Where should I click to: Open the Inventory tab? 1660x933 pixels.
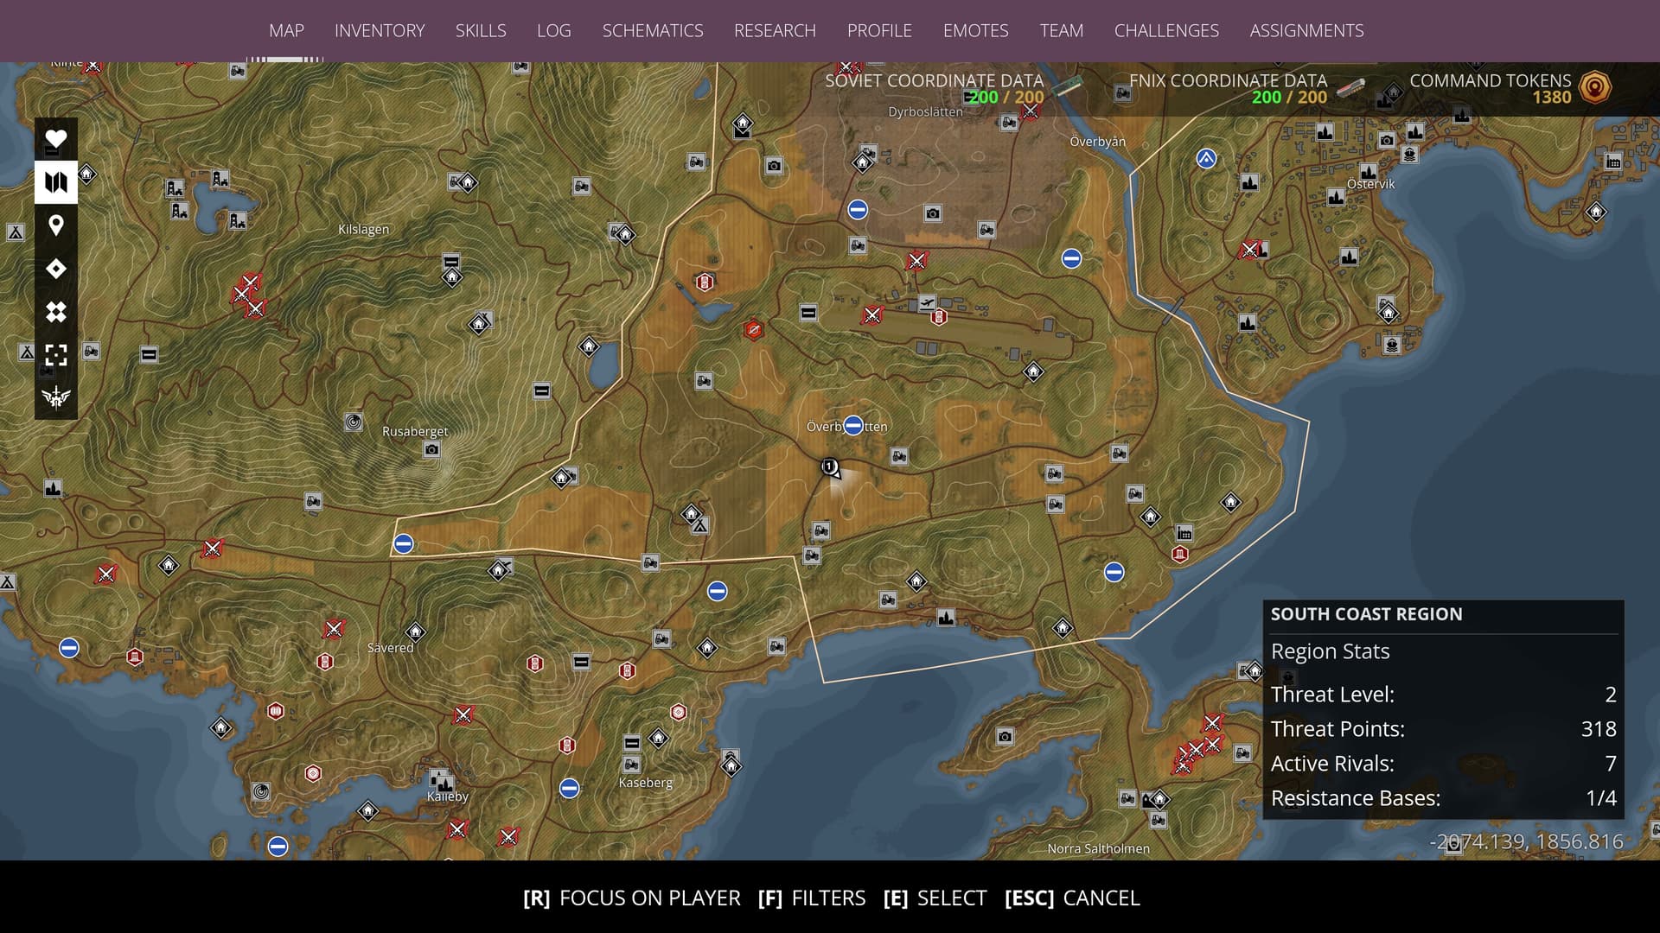[380, 30]
